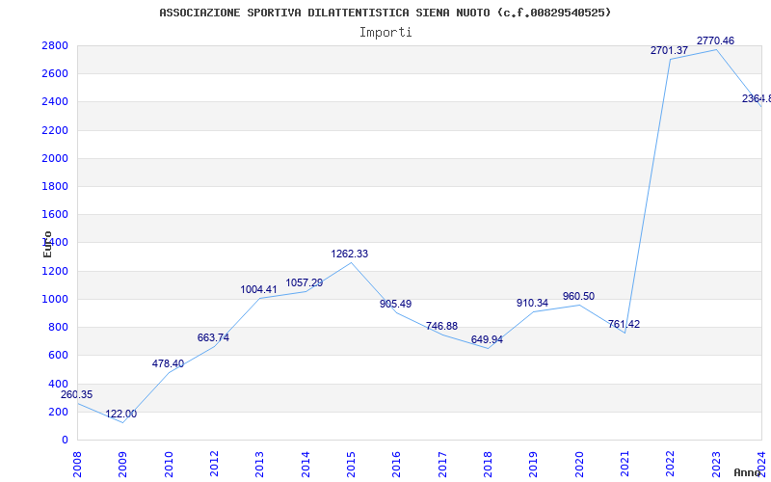Click the 2010 year axis label
The image size is (771, 482).
[169, 465]
